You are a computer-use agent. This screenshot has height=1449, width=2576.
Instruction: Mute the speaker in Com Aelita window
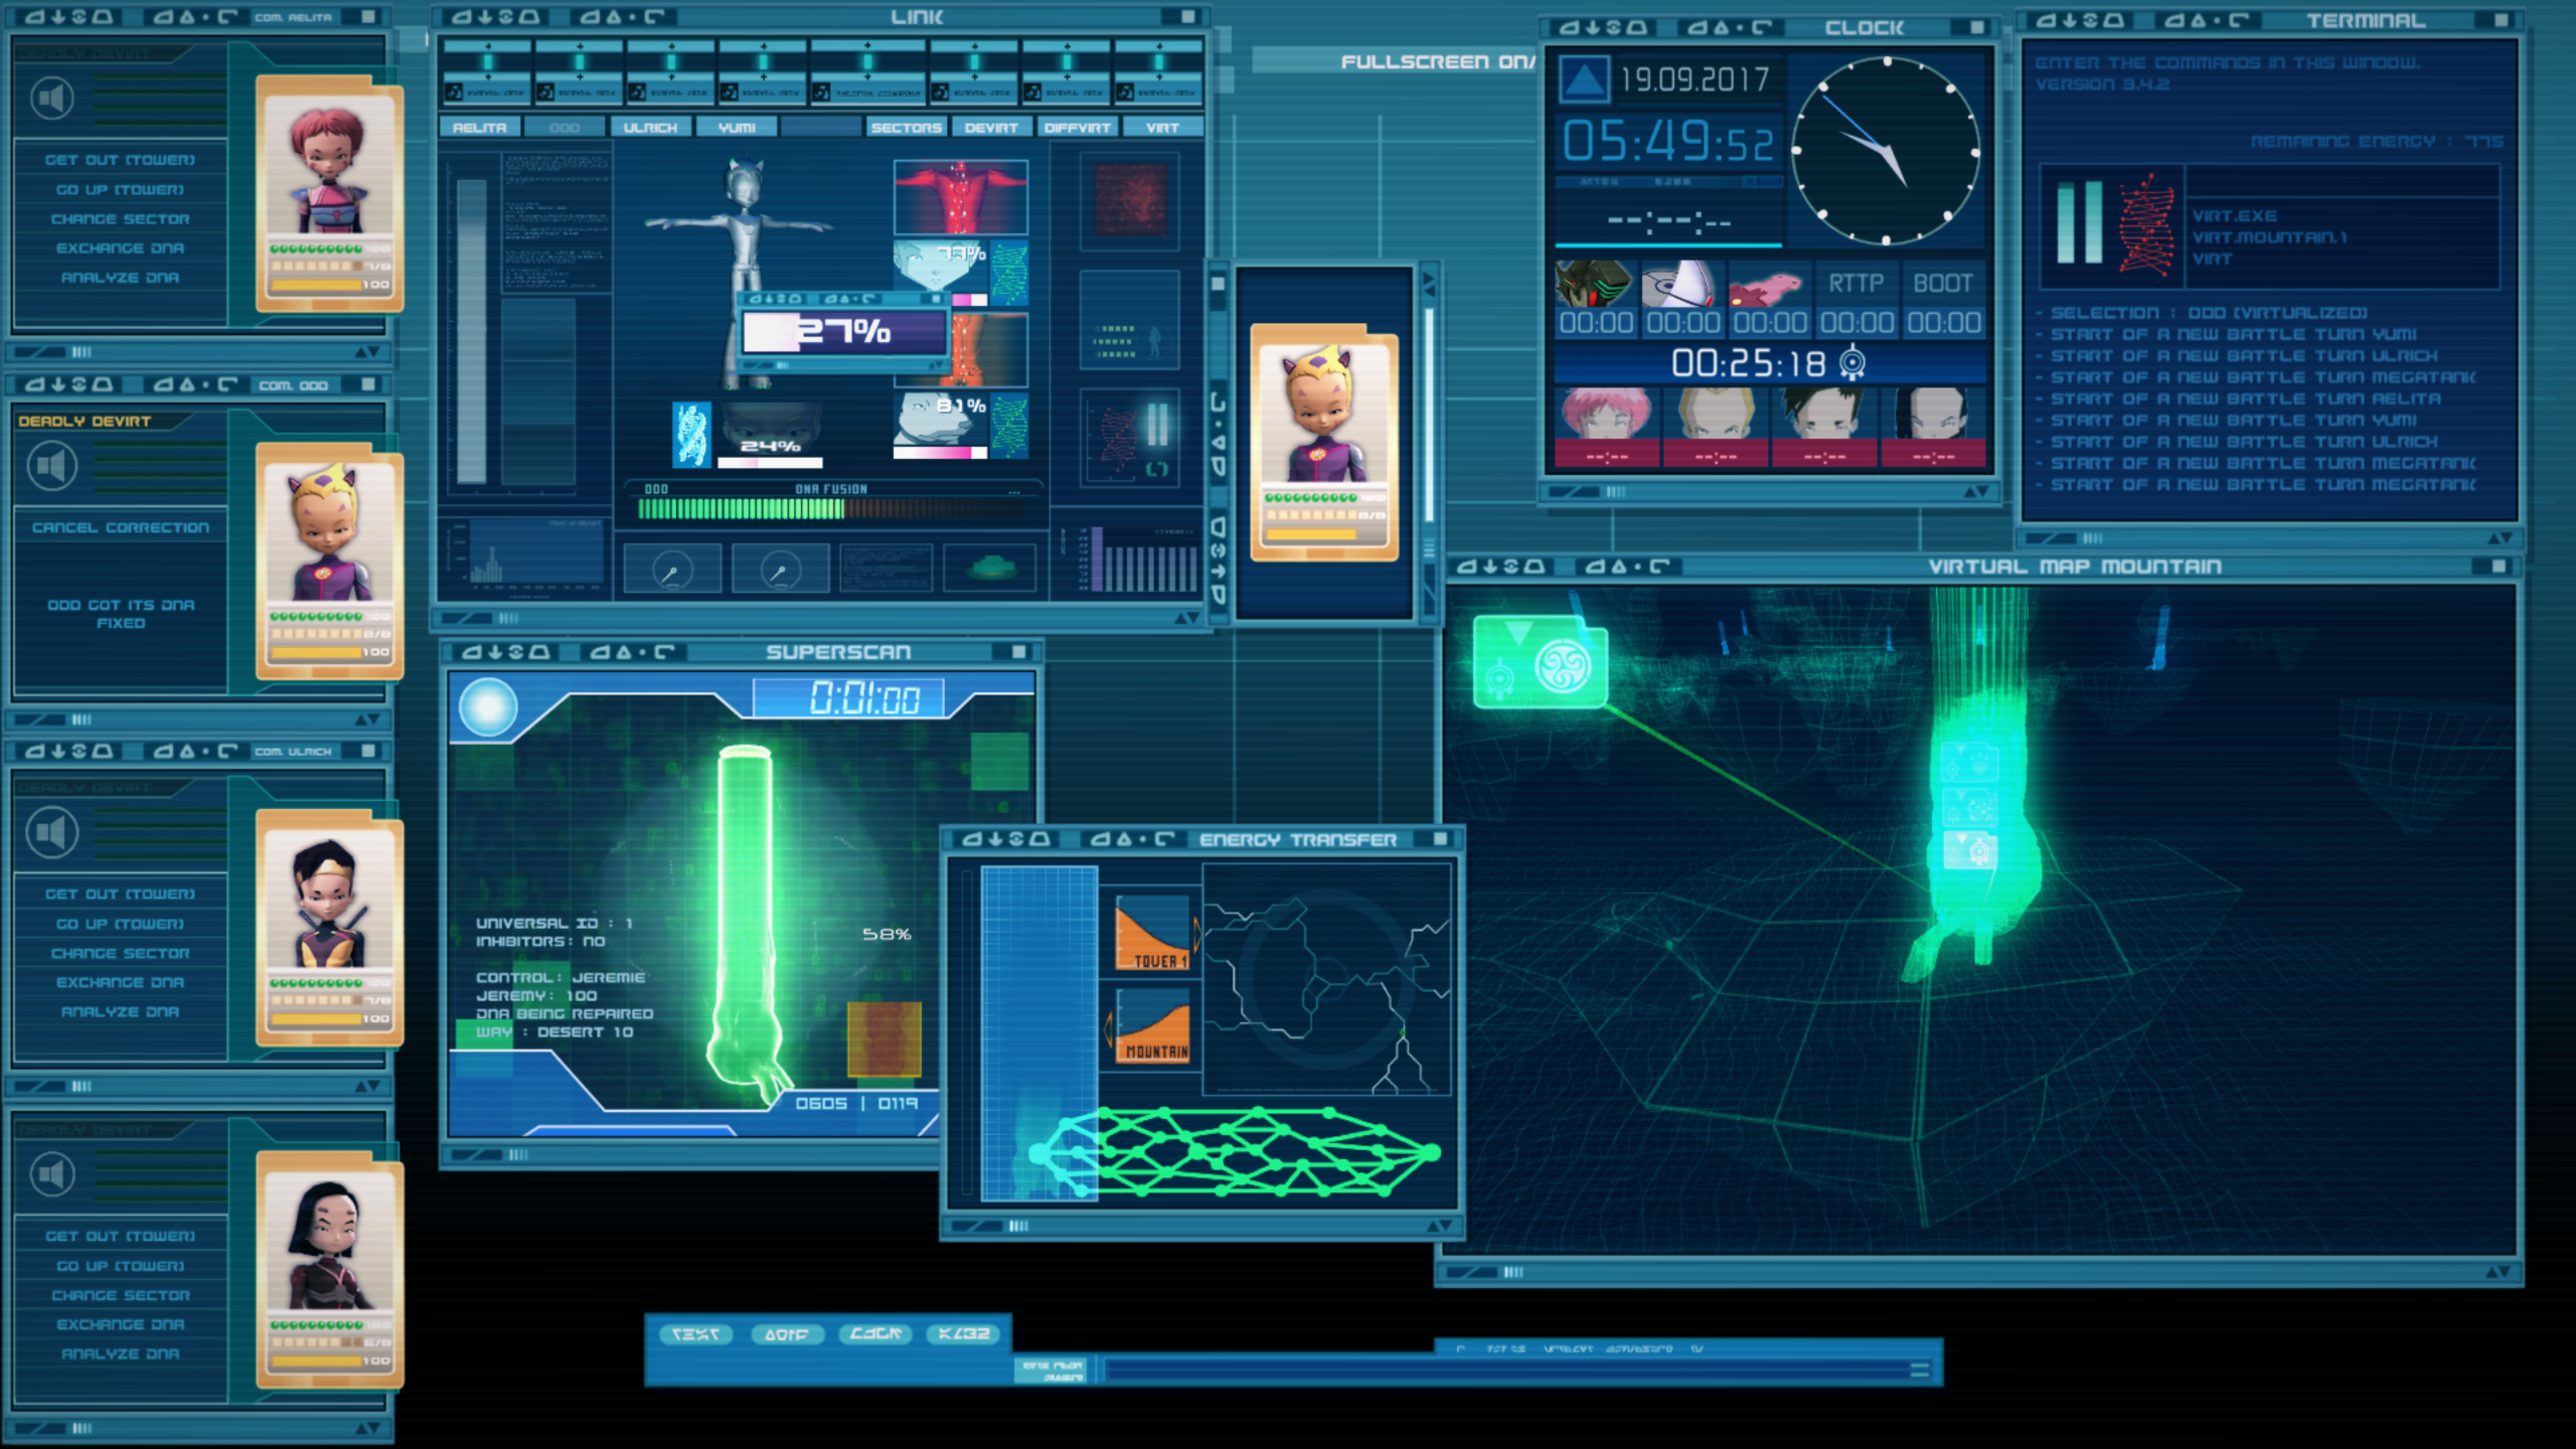[x=52, y=98]
